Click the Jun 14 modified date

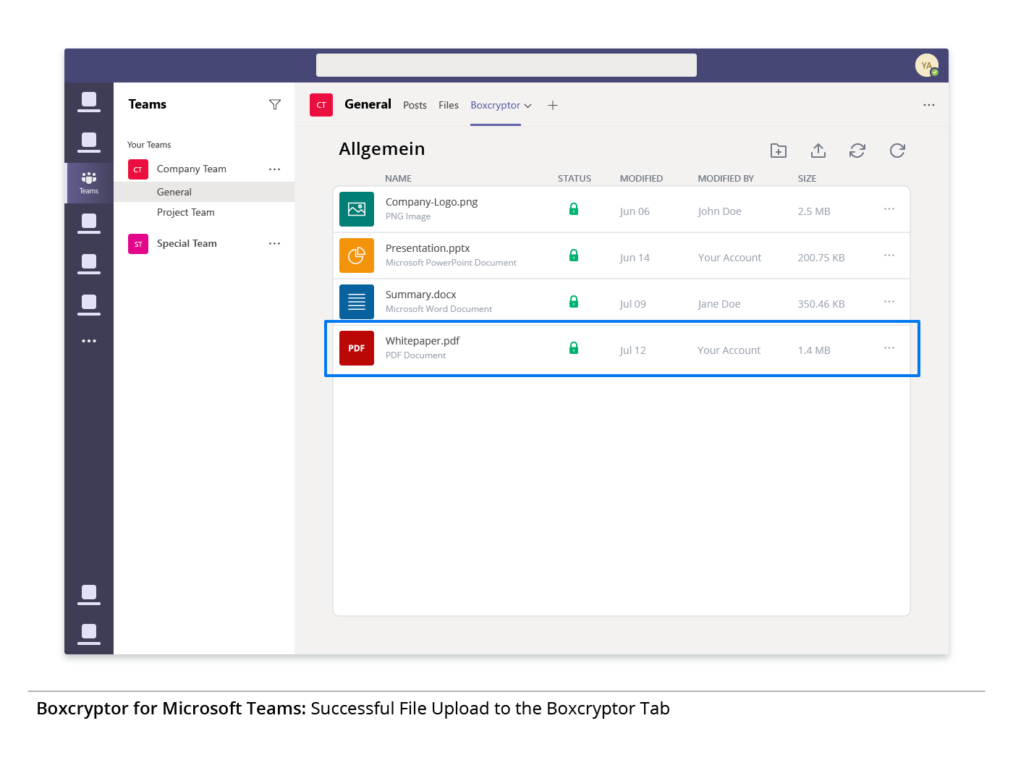tap(635, 258)
